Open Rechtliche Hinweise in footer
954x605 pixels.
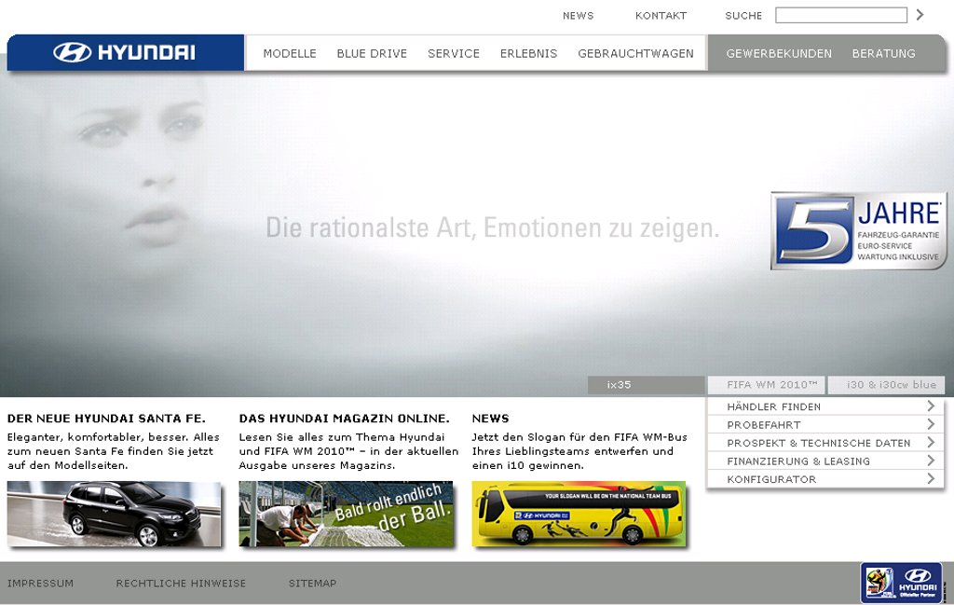pos(181,583)
